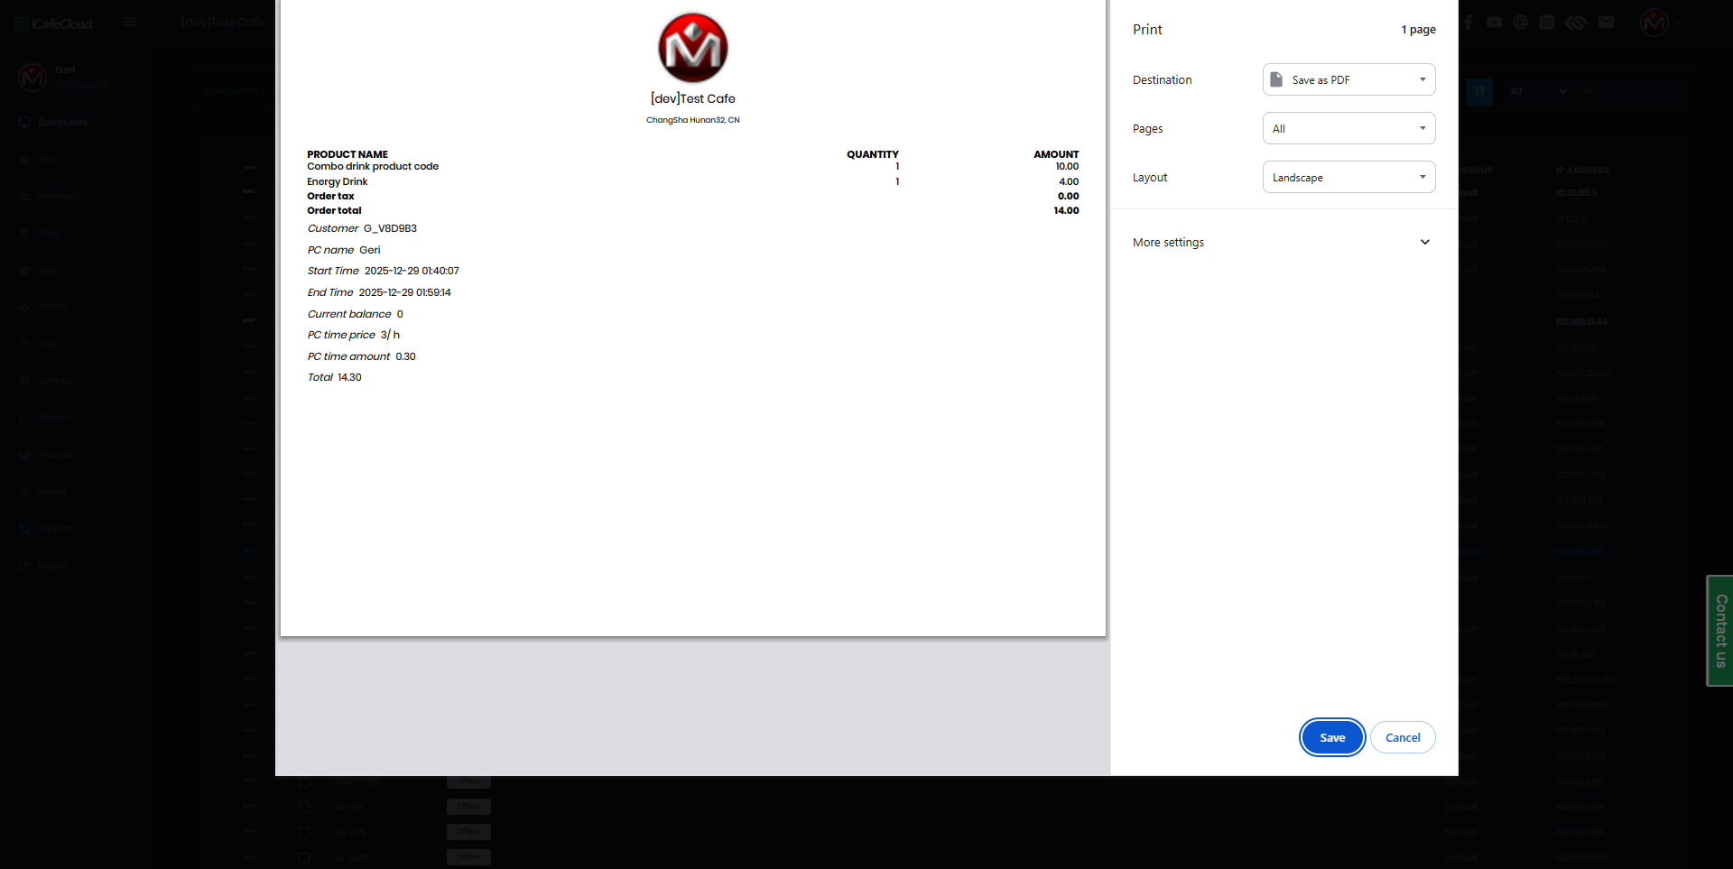
Task: Click the Search input field in background
Action: 1643,91
